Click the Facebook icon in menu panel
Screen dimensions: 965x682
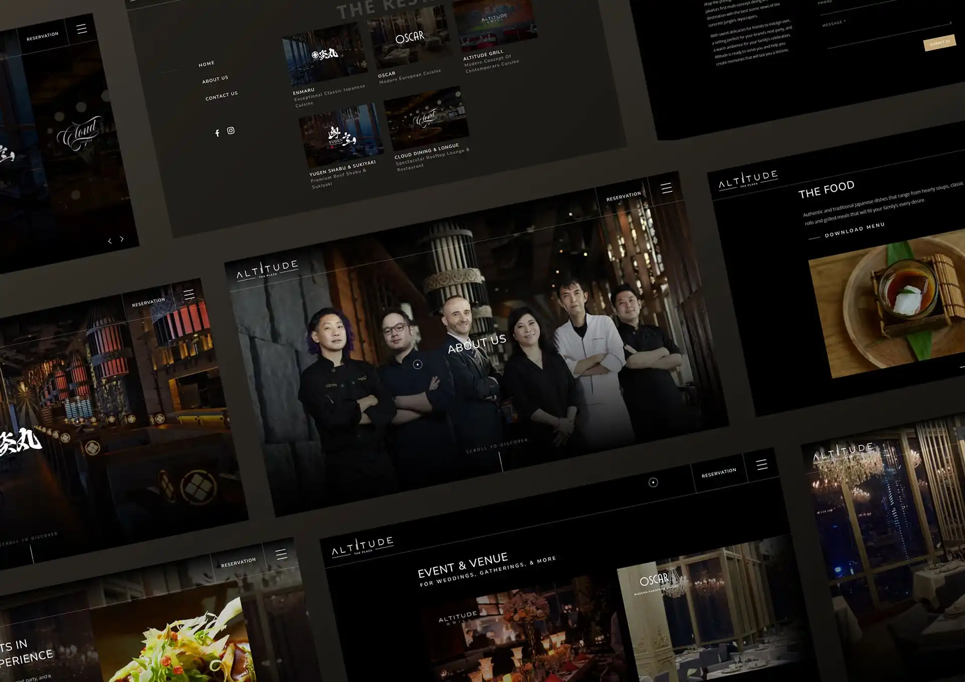point(217,133)
